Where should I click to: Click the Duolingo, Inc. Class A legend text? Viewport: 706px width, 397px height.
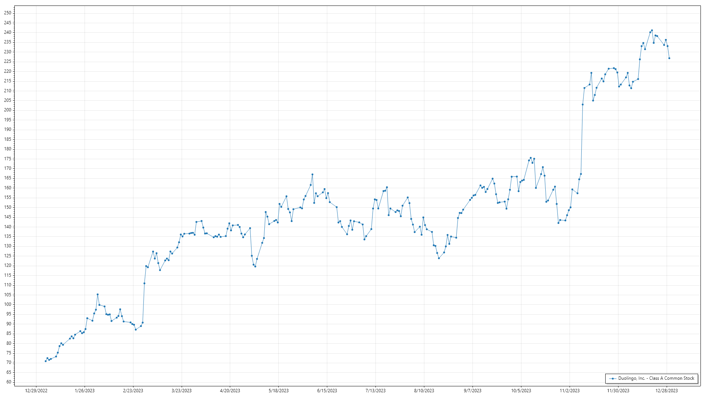pos(656,378)
